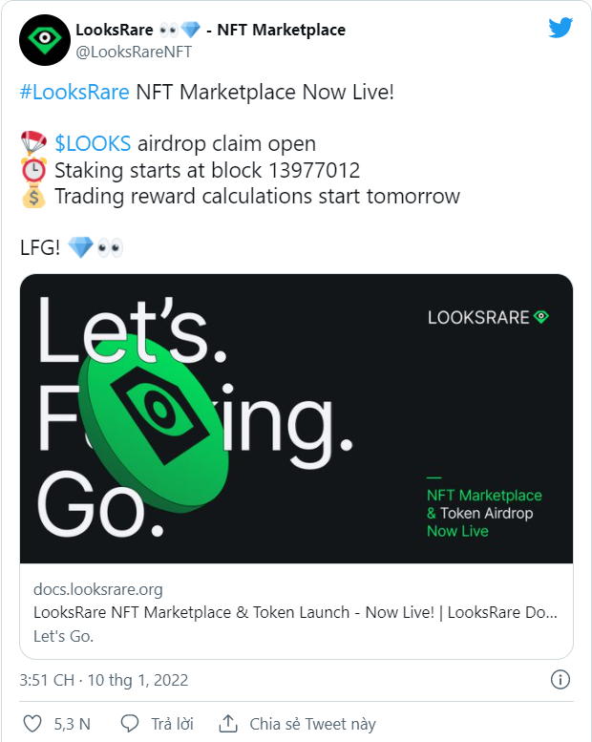Viewport: 592px width, 742px height.
Task: Click LooksRare NFT Marketplace display name
Action: pos(210,30)
